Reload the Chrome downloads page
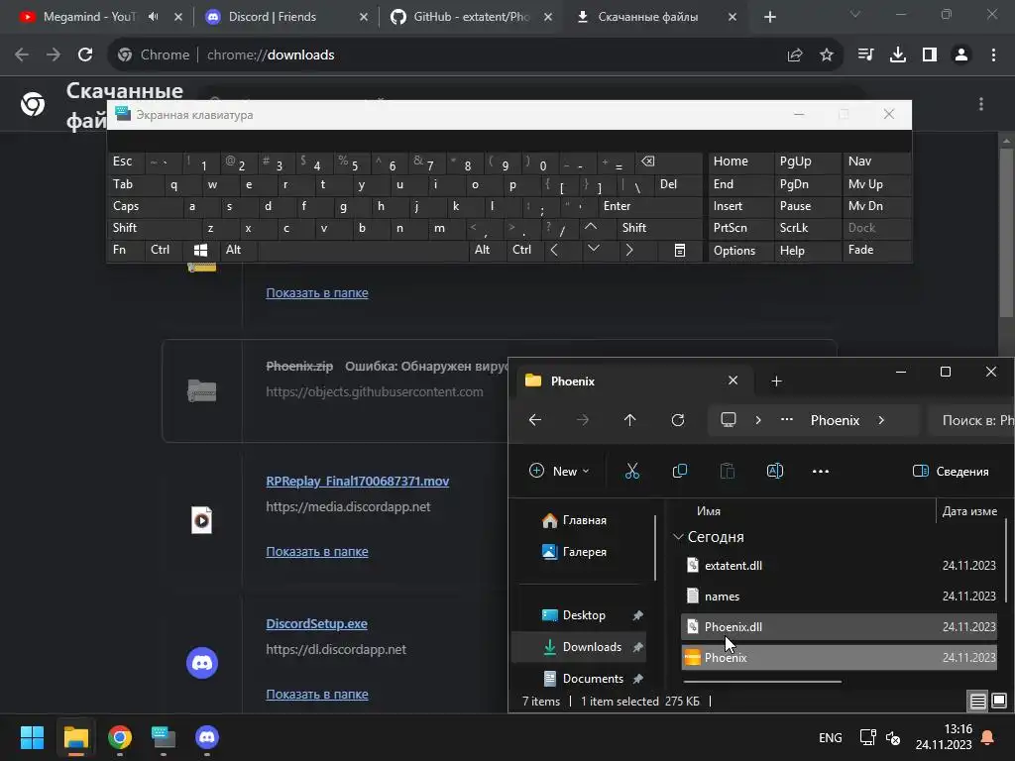Image resolution: width=1015 pixels, height=761 pixels. pos(85,55)
